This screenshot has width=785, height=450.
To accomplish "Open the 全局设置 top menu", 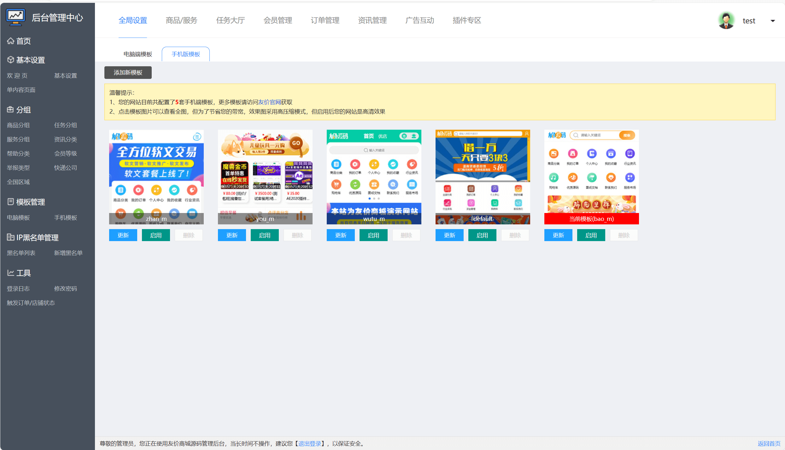I will point(133,21).
